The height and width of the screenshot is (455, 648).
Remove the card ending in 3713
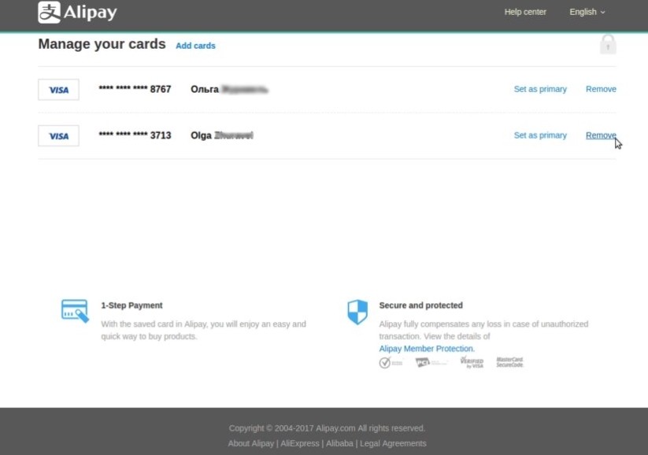click(601, 135)
